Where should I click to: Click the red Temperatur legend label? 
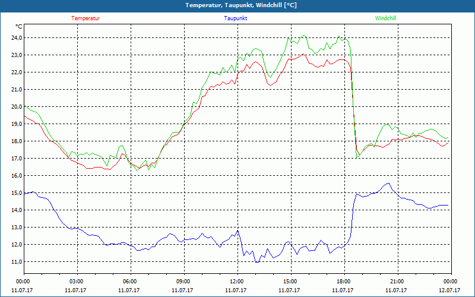click(x=85, y=18)
